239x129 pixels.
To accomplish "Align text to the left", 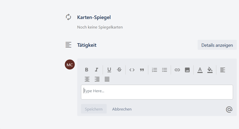I will point(223,70).
